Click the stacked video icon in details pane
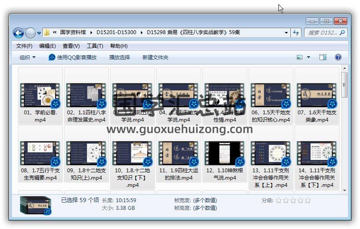Viewport: 360px width, 229px height. [35, 206]
